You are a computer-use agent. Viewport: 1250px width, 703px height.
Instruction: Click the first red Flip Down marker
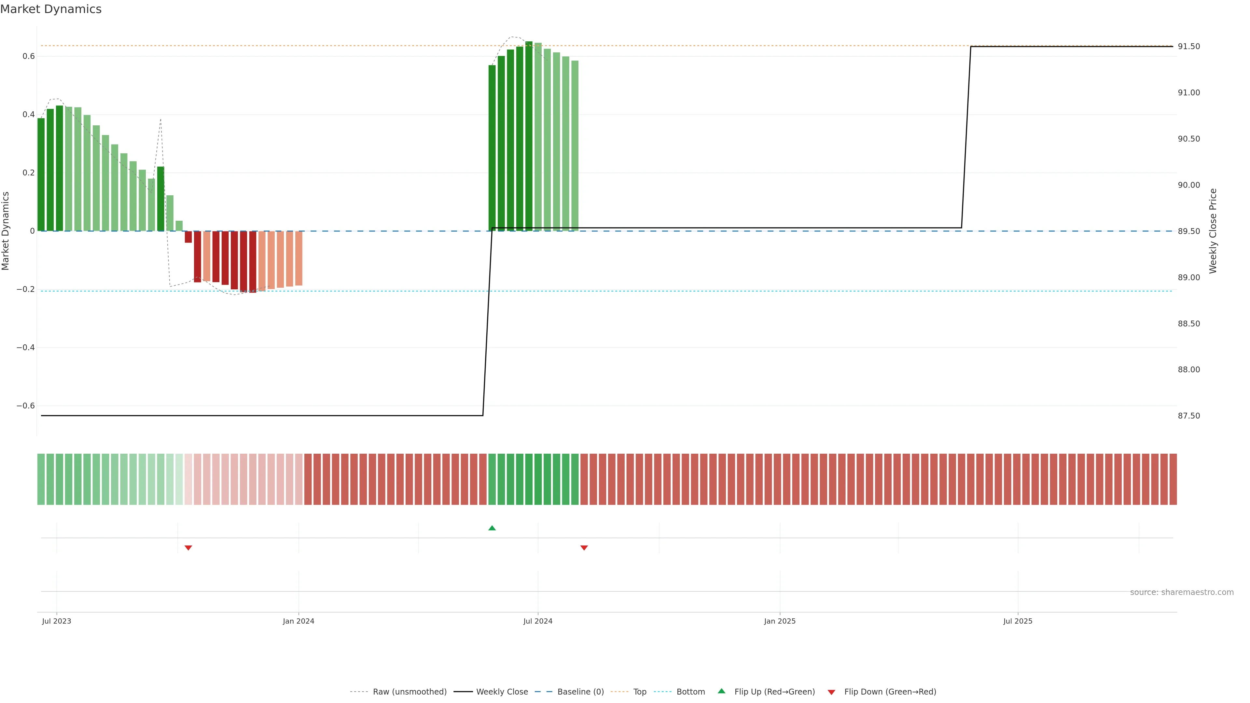tap(188, 548)
